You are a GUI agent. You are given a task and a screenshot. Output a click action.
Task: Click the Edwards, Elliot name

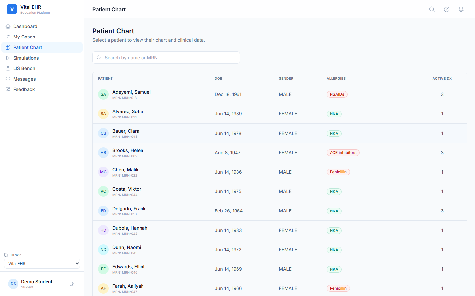point(129,267)
